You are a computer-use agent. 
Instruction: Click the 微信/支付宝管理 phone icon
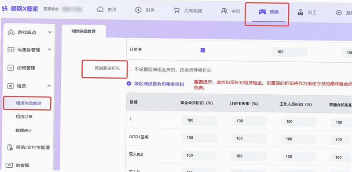point(10,147)
